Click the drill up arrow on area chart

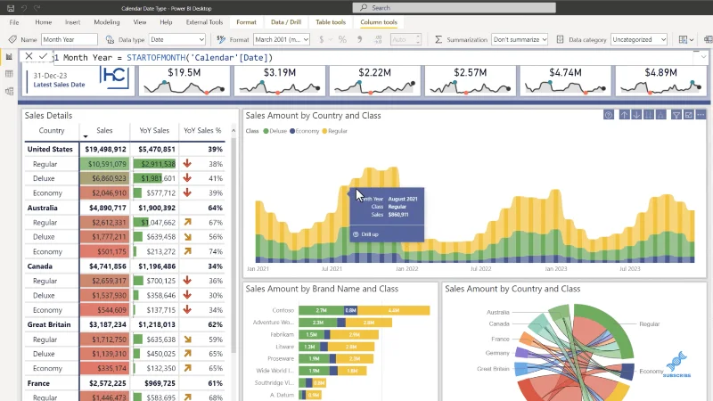[x=625, y=115]
